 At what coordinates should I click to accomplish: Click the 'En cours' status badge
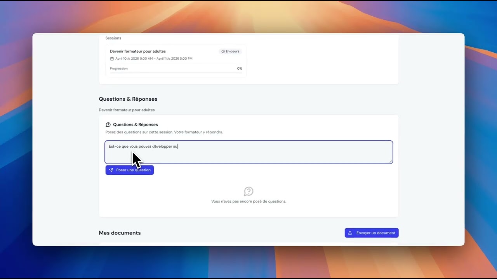pos(230,51)
